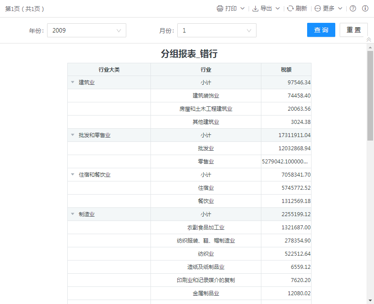Collapse the query panel with double chevron
374x304 pixels.
coord(369,40)
